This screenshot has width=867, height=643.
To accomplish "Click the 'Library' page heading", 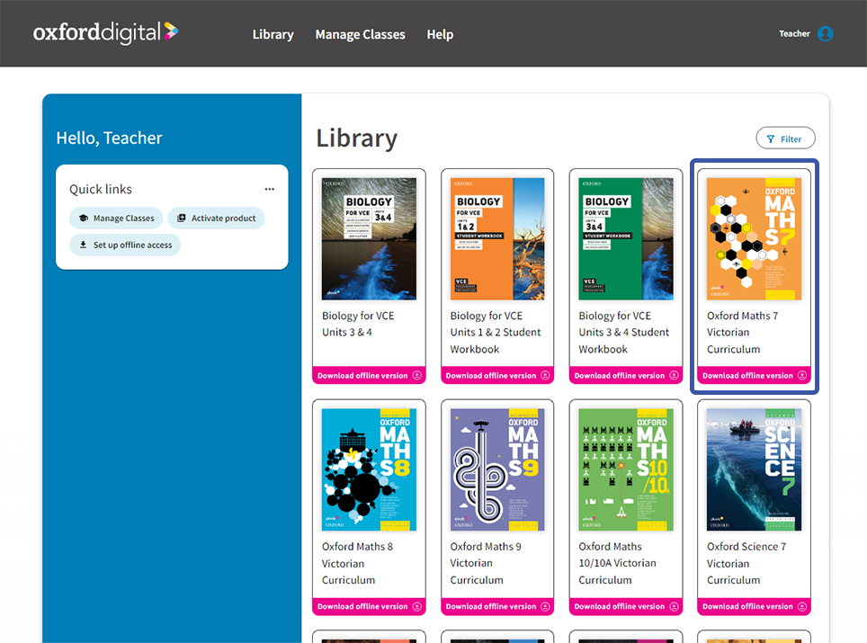I will click(357, 138).
